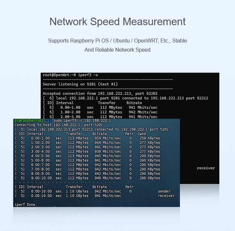
Task: Click the 'Cwnd' column header
Action: (x=142, y=134)
